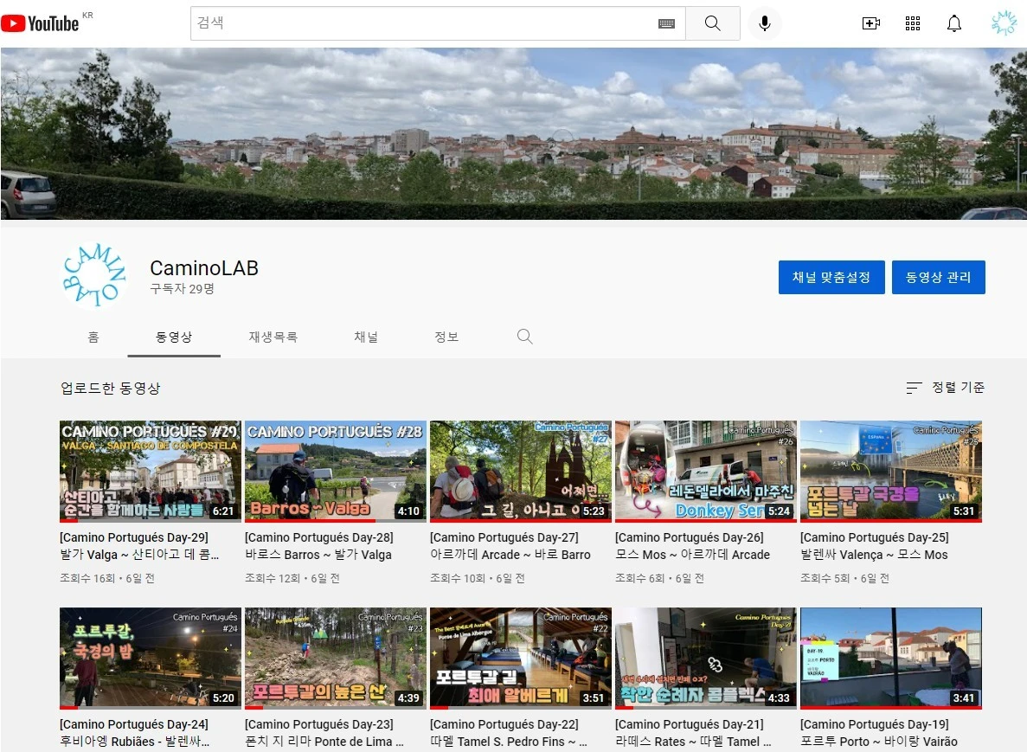The height and width of the screenshot is (752, 1027).
Task: Open the Day-24 night border thumbnail
Action: (x=150, y=658)
